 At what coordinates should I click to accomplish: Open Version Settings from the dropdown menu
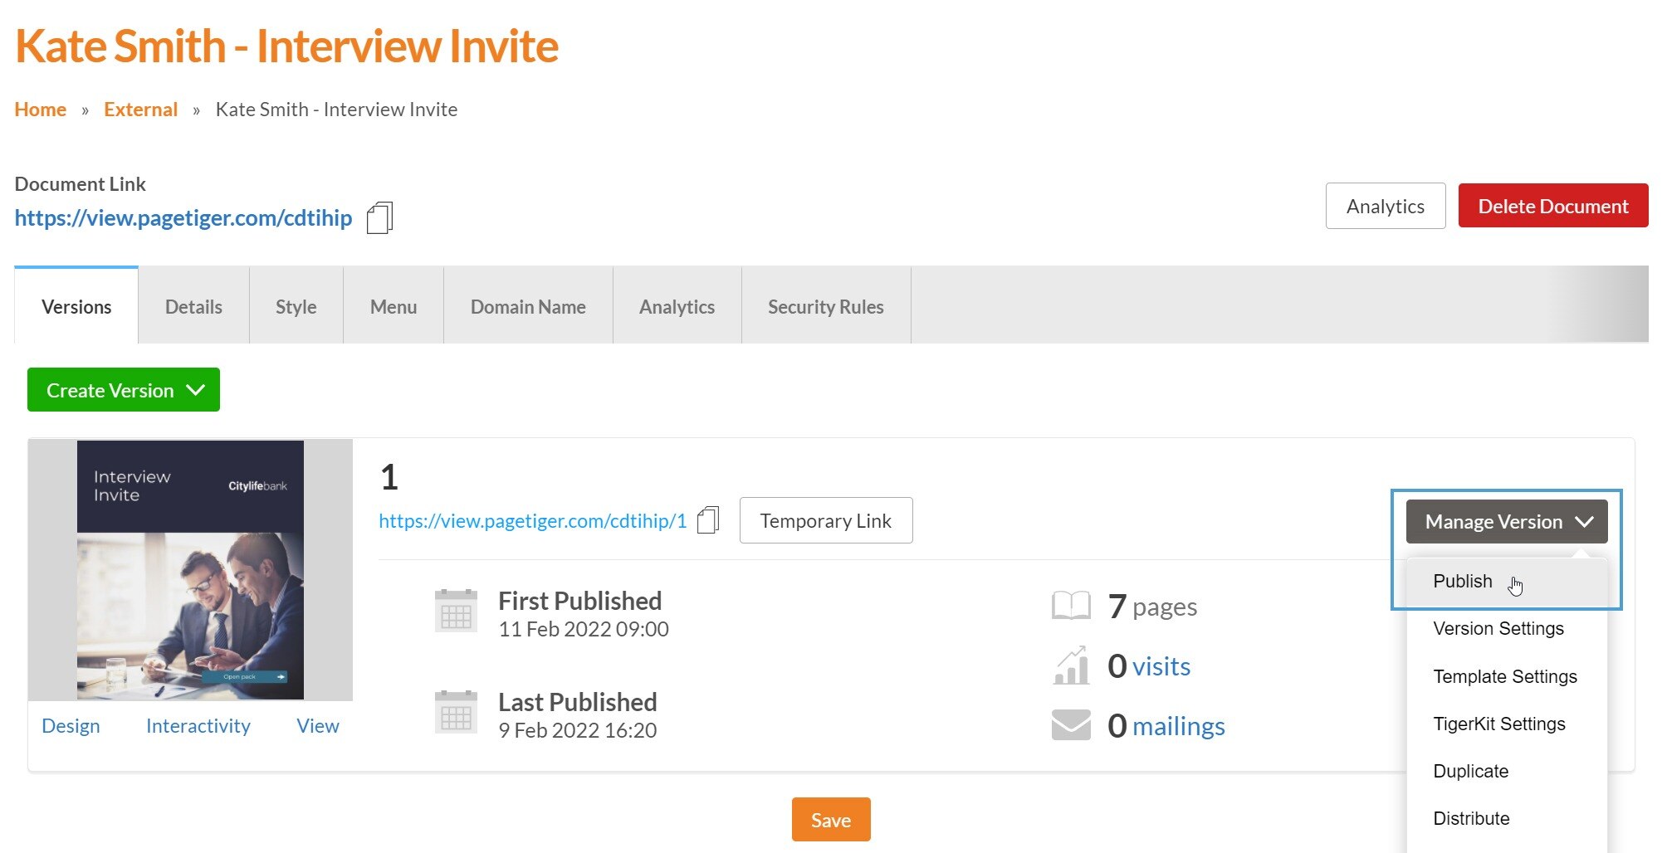1498,629
